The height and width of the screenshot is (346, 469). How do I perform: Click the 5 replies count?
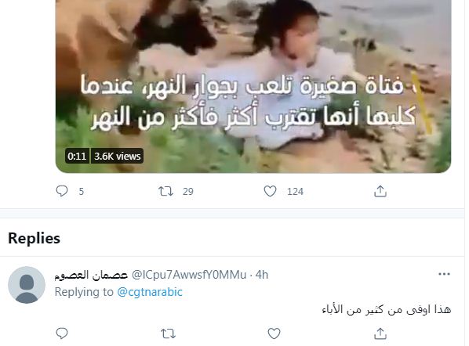point(81,191)
